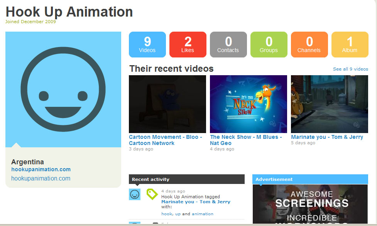The image size is (377, 226).
Task: Click the small smiley avatar in Recent activity
Action: click(x=135, y=194)
